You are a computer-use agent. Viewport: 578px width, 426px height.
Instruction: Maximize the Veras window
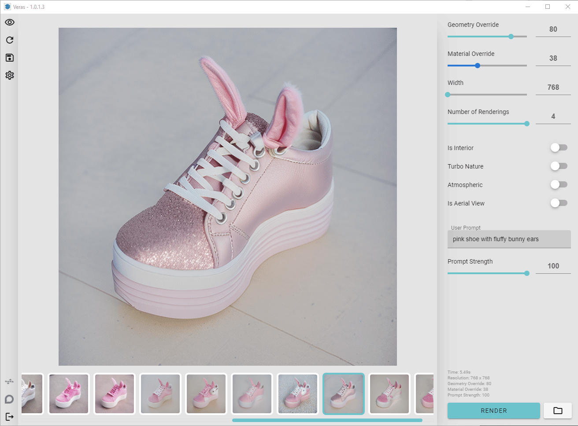pos(548,7)
